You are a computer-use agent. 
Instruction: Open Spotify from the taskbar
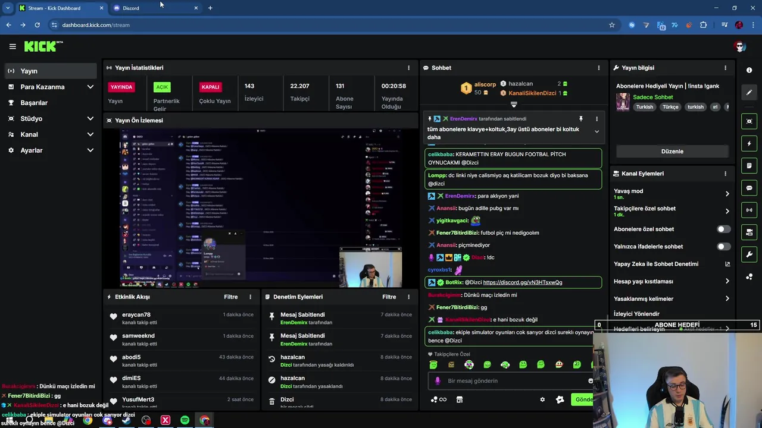point(185,420)
